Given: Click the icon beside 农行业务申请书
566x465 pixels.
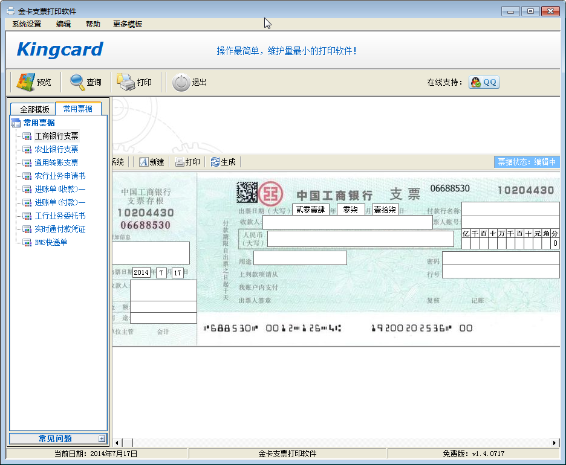Looking at the screenshot, I should pyautogui.click(x=27, y=176).
